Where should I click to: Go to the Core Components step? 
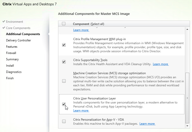[x=18, y=28]
